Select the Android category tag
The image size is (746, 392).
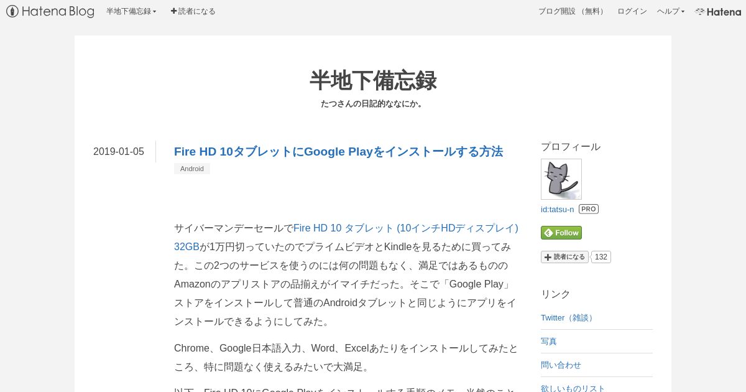pos(192,169)
